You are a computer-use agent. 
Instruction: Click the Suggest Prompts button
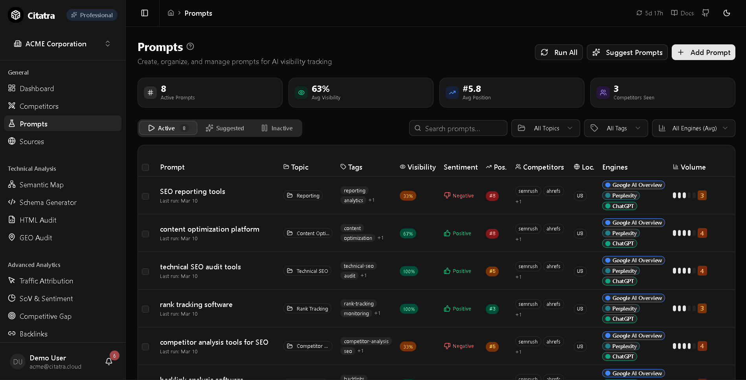click(627, 52)
